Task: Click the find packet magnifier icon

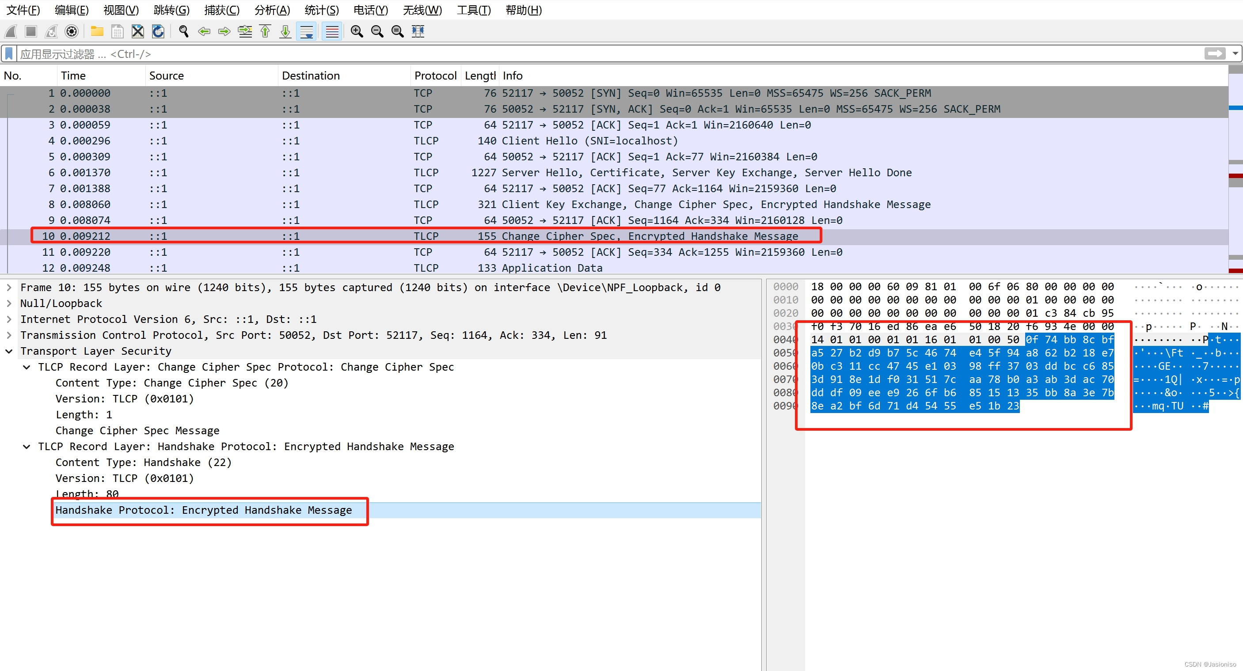Action: 183,31
